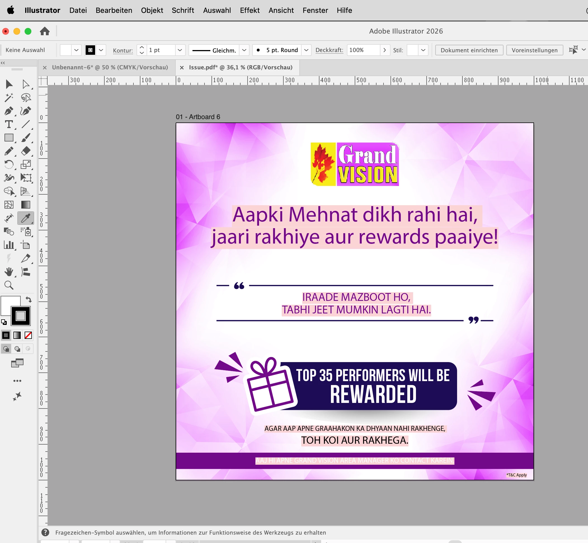
Task: Open the 5 pt. Round brush dropdown
Action: point(306,50)
